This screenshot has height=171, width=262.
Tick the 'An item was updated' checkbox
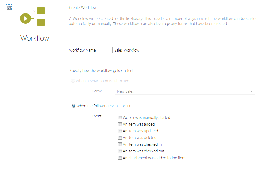[120, 131]
